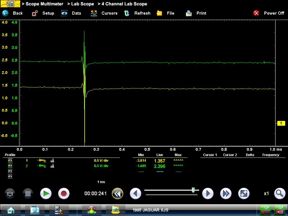The width and height of the screenshot is (288, 216).
Task: Click the fast forward double-arrow button
Action: (226, 194)
